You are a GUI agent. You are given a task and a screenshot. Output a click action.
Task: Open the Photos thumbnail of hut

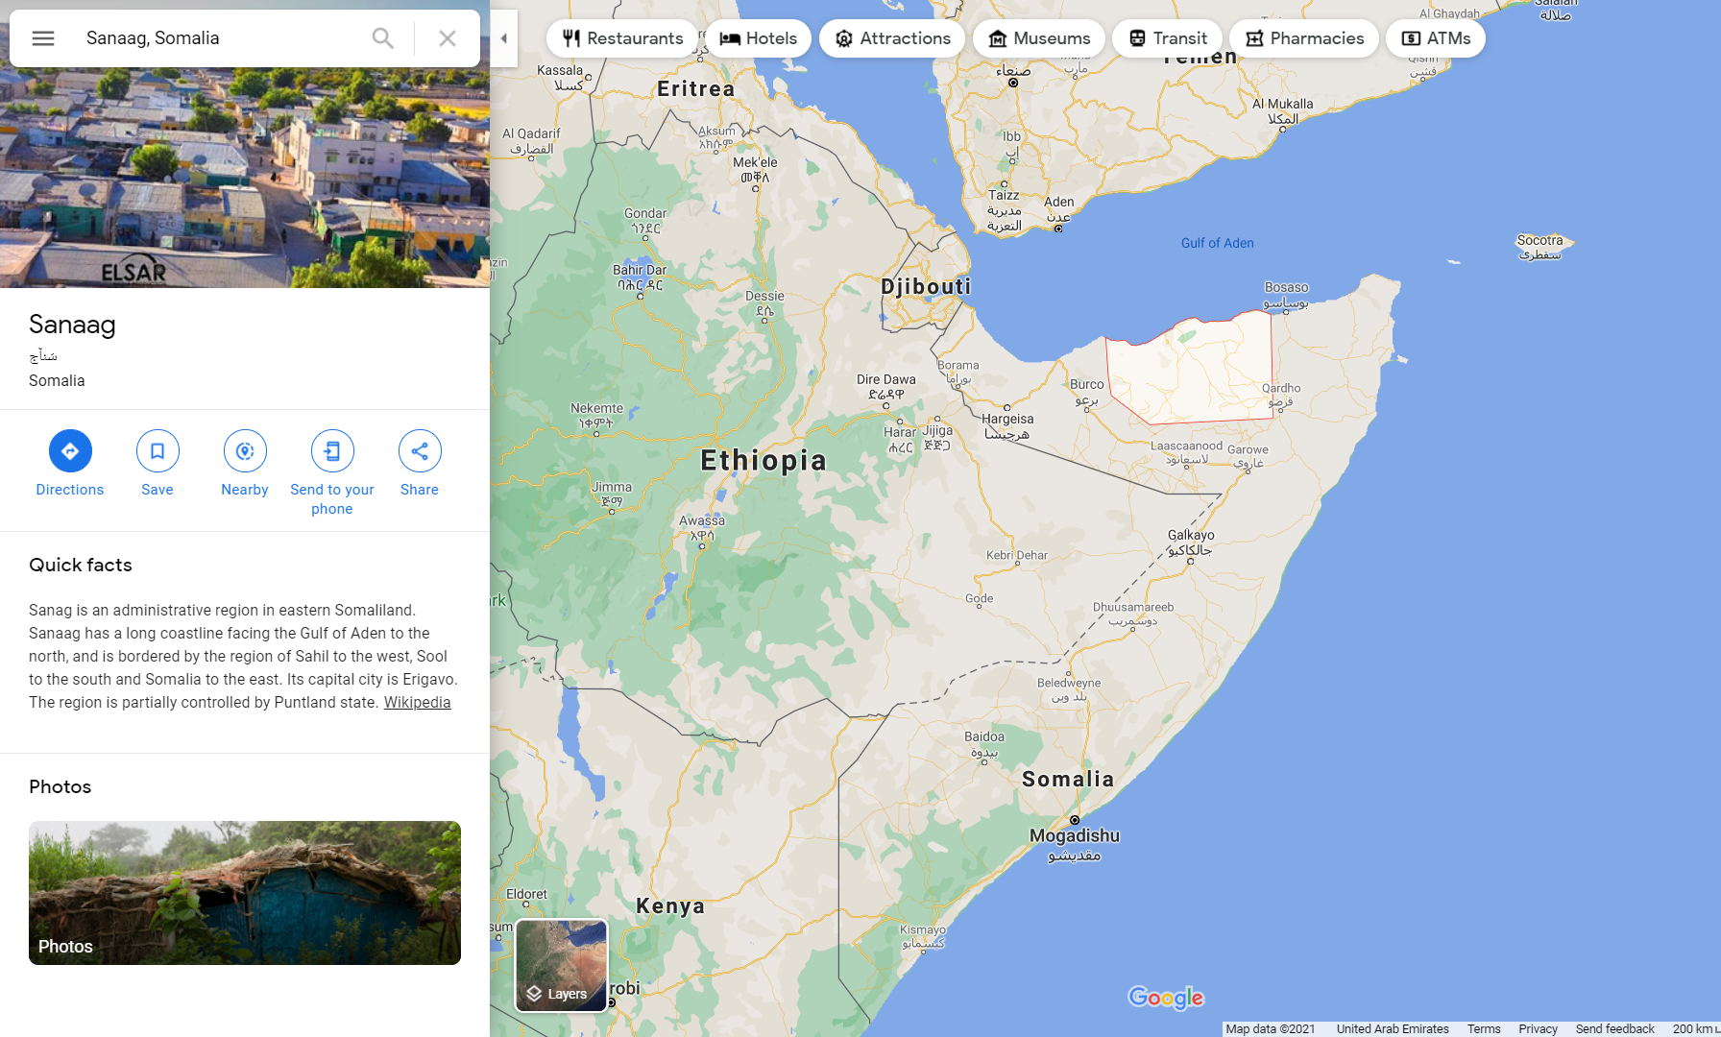245,893
